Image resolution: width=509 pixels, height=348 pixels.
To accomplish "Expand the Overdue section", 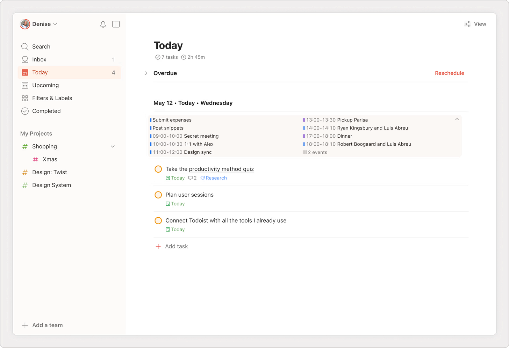I will click(x=146, y=73).
